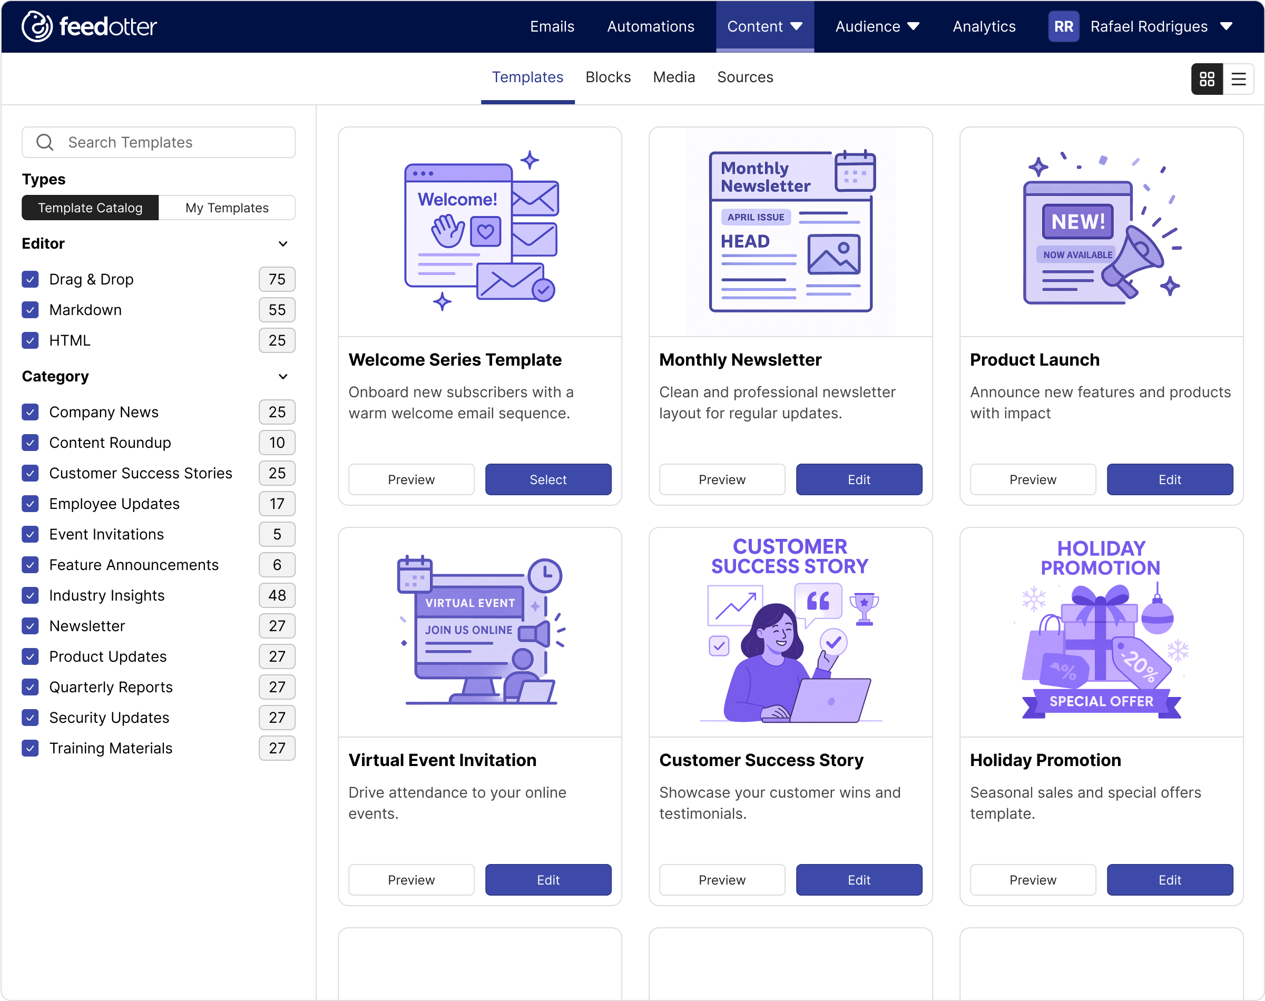Toggle the Quarterly Reports checkbox

tap(31, 687)
